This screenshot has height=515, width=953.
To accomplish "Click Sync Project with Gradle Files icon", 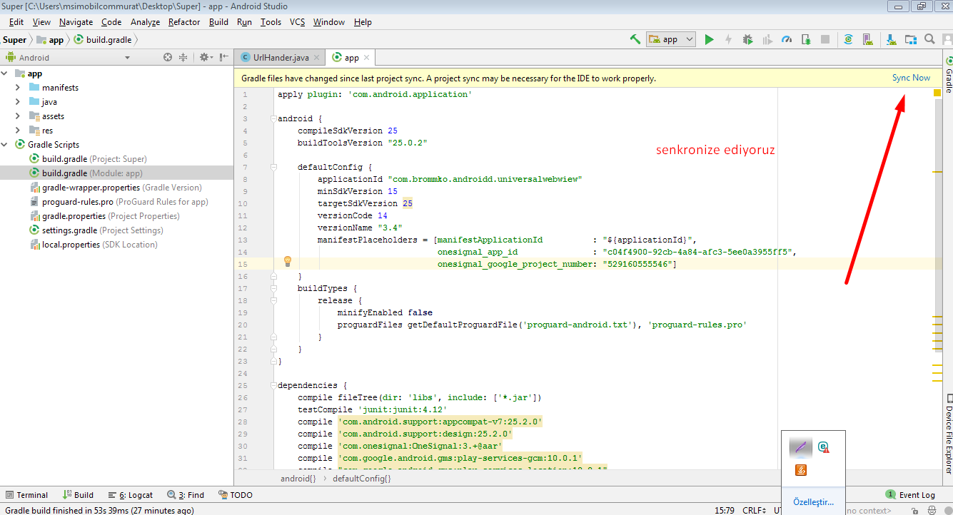I will click(848, 39).
